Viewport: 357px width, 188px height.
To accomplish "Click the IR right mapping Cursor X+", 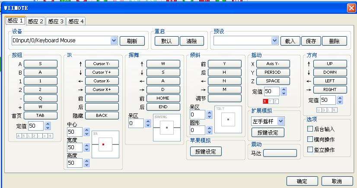I will click(x=102, y=90).
